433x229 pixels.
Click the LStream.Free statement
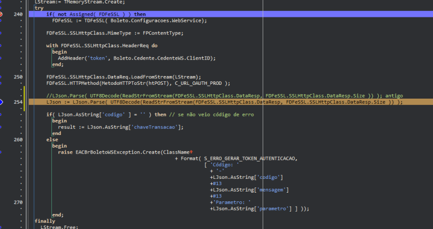tap(59, 227)
